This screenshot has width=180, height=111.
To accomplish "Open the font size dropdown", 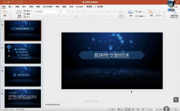I will click(x=66, y=12).
